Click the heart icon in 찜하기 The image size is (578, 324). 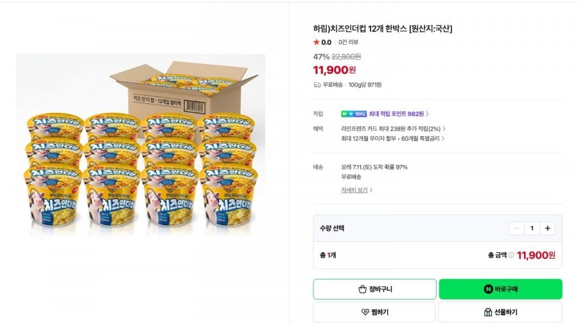[365, 312]
